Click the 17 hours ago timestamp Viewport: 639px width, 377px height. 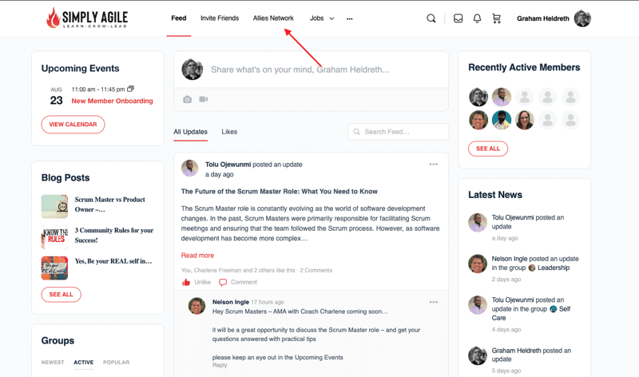[268, 302]
